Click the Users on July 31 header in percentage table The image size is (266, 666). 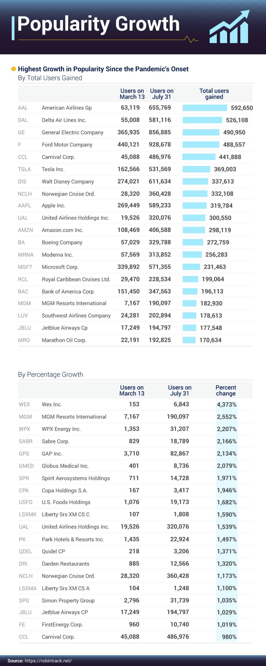[x=180, y=390]
